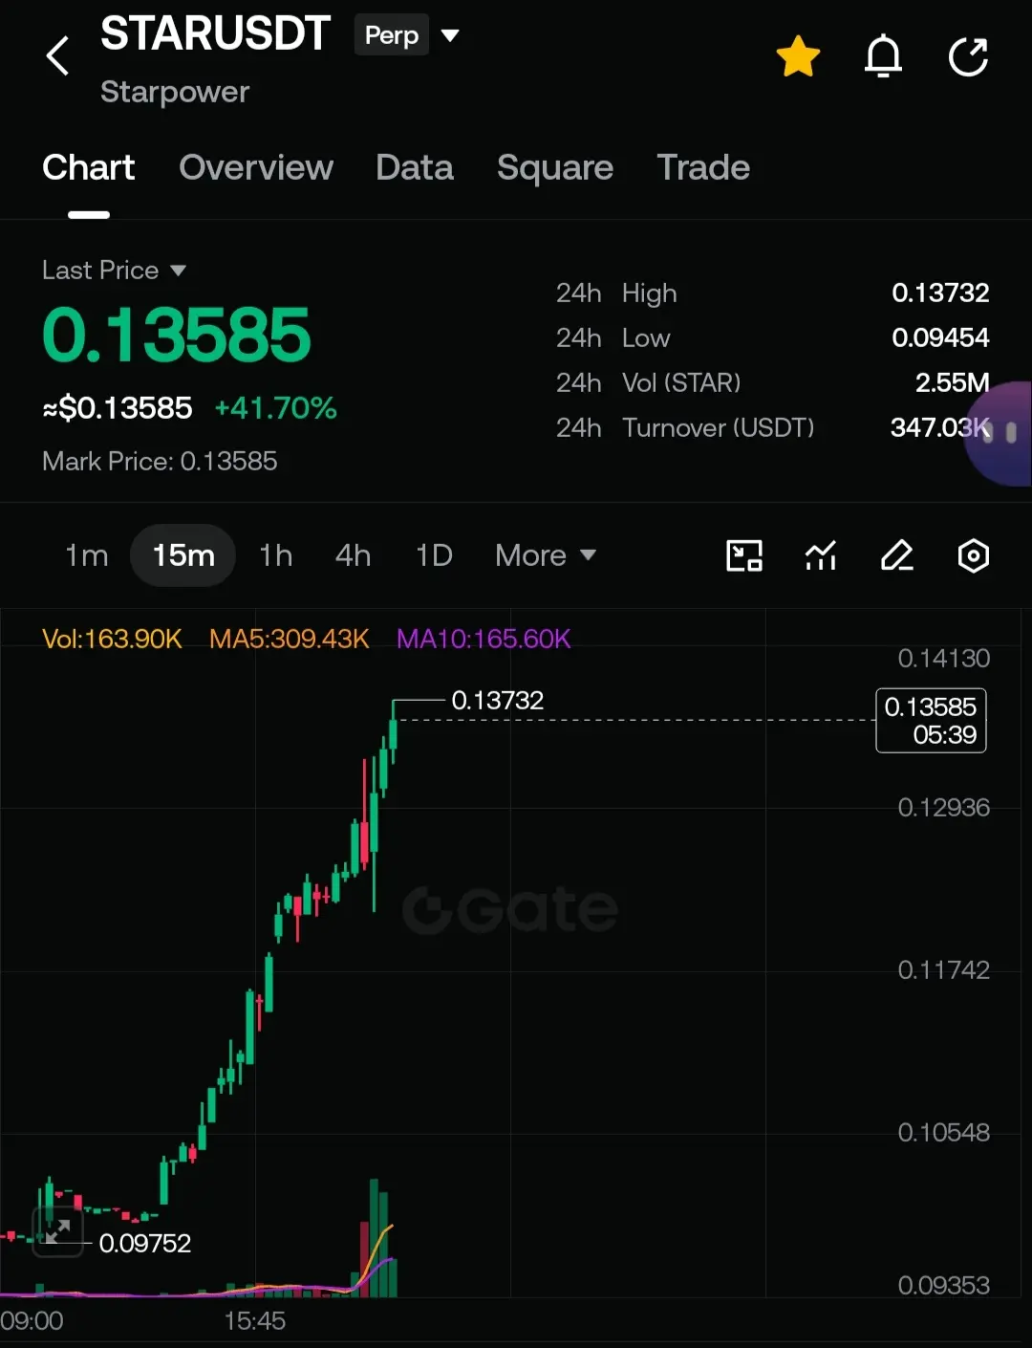Tap the 0.11742 price axis label
The width and height of the screenshot is (1032, 1348).
(943, 970)
